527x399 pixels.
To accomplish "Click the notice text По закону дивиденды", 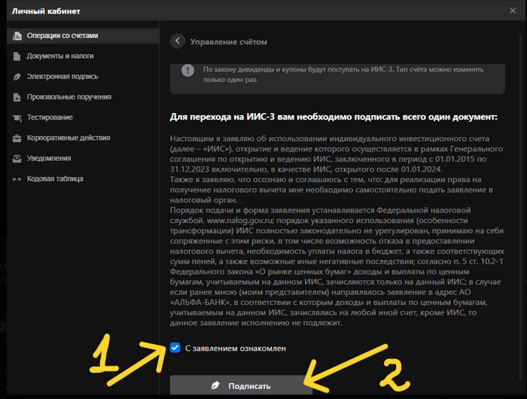I will (343, 75).
